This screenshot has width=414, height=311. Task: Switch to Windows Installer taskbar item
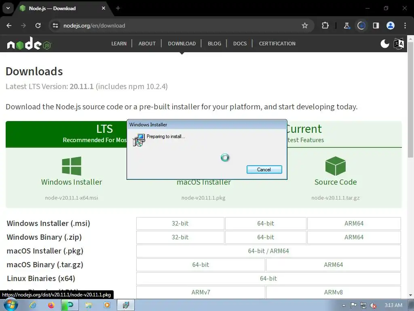tap(126, 305)
